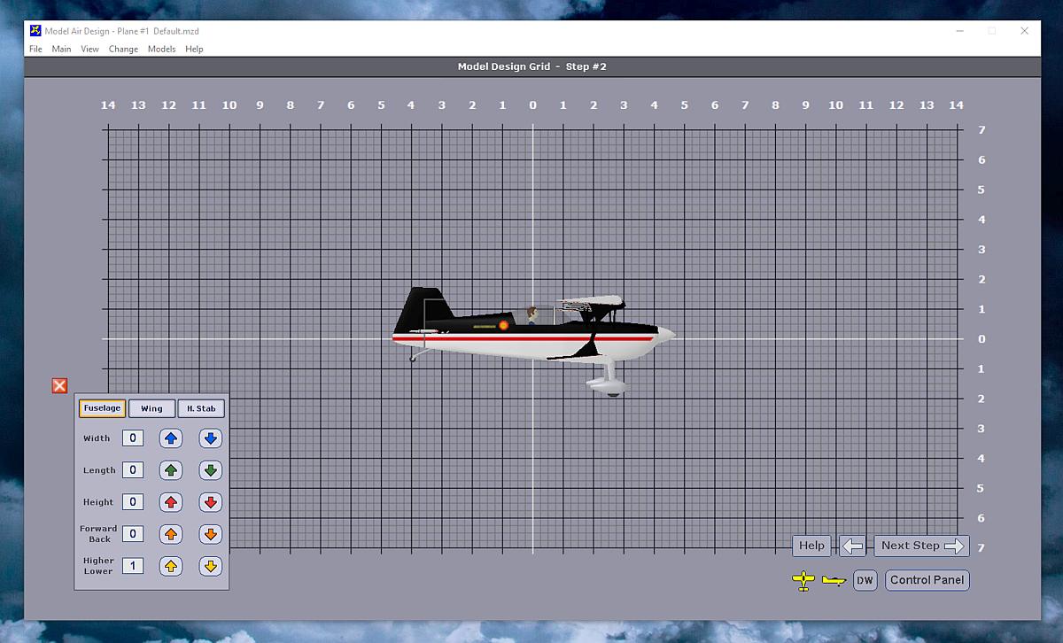
Task: Decrease Length with green down arrow
Action: coord(210,470)
